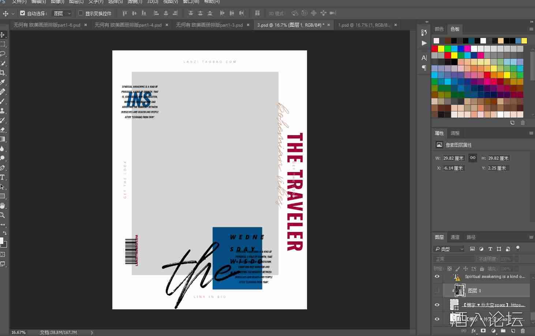Enable the 显示变换控件 checkbox
The image size is (535, 336).
click(81, 13)
